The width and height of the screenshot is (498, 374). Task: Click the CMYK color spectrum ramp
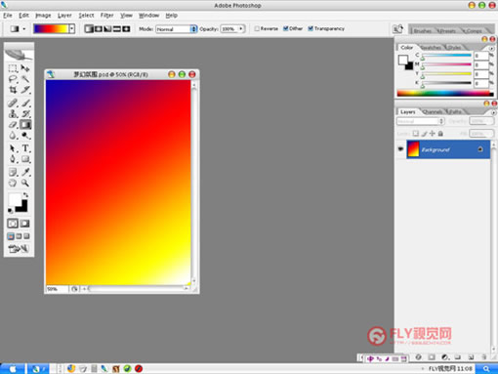click(x=445, y=94)
